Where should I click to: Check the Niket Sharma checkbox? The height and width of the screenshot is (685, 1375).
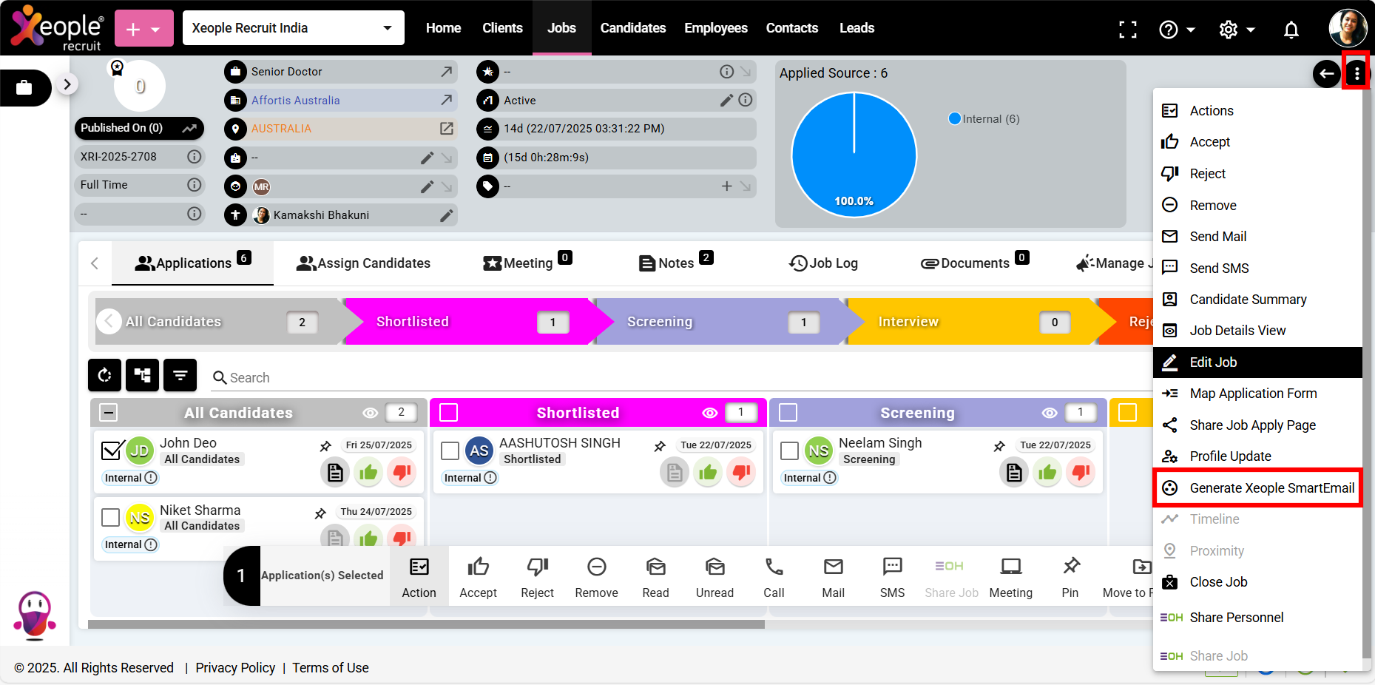pos(110,517)
